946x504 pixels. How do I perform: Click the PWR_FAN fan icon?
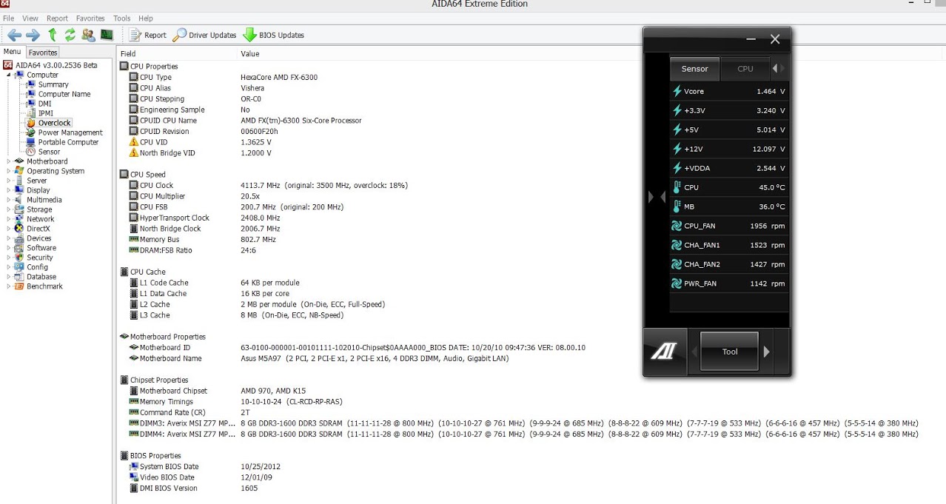[677, 283]
